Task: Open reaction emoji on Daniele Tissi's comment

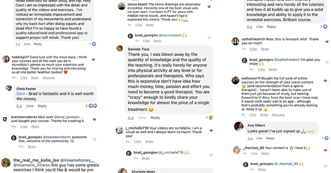Action: point(211,118)
